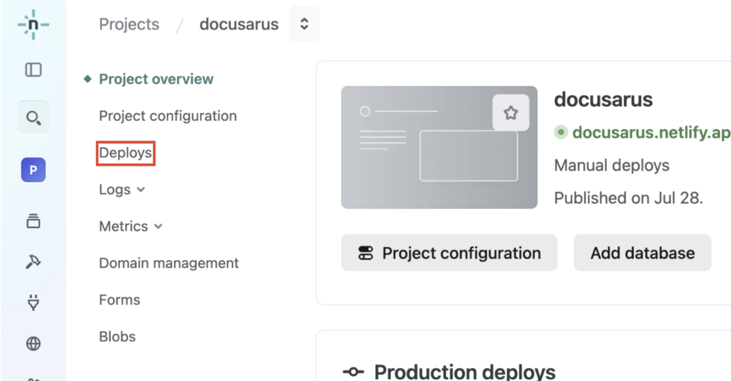Open the Forms section
The image size is (731, 381).
point(119,300)
